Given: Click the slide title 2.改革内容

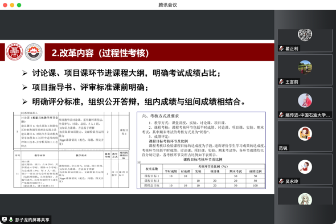Looking at the screenshot, I should (100, 53).
